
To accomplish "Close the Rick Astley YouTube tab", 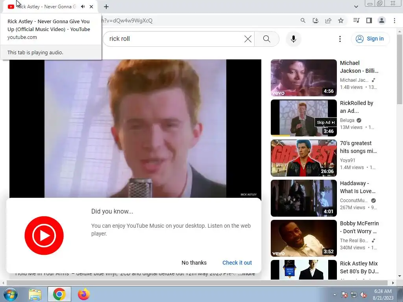I will coord(91,7).
